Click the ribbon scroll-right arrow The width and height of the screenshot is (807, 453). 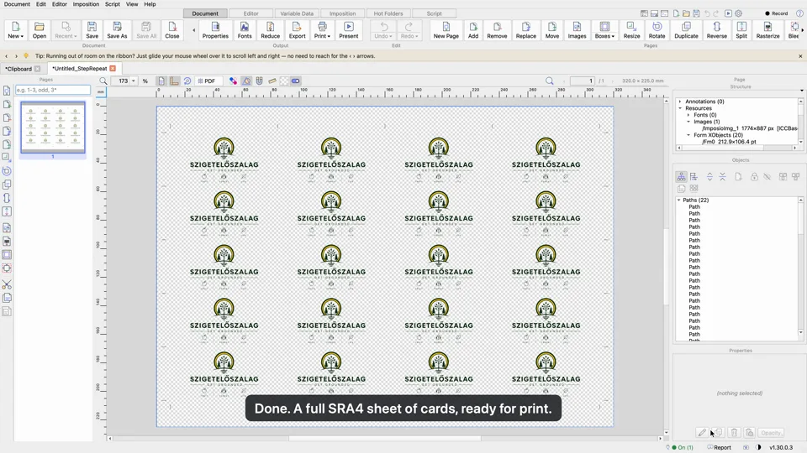coord(802,30)
